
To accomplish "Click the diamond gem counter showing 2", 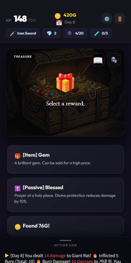I will [51, 33].
